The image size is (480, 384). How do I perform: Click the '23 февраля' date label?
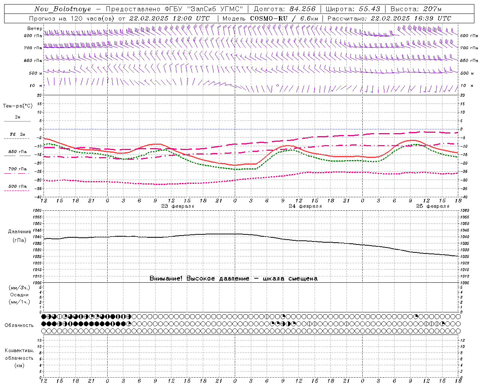[178, 206]
